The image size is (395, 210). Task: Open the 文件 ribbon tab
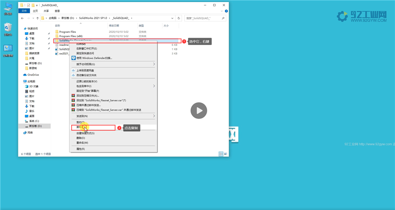[24, 11]
